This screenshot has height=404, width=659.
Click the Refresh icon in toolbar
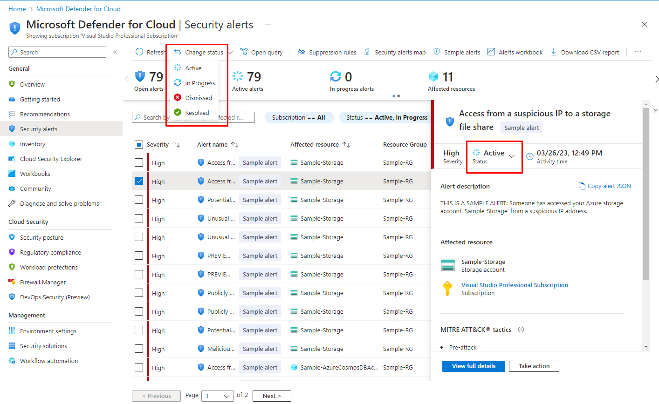click(139, 52)
